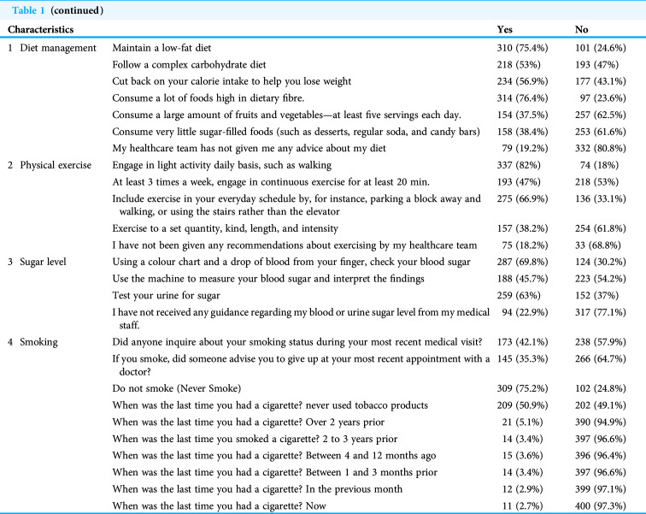Image resolution: width=646 pixels, height=514 pixels.
Task: Select the 'Physical exercise' category label
Action: tap(56, 165)
